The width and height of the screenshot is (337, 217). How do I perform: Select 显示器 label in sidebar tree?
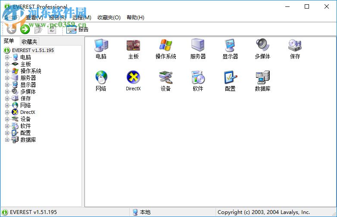tap(28, 85)
